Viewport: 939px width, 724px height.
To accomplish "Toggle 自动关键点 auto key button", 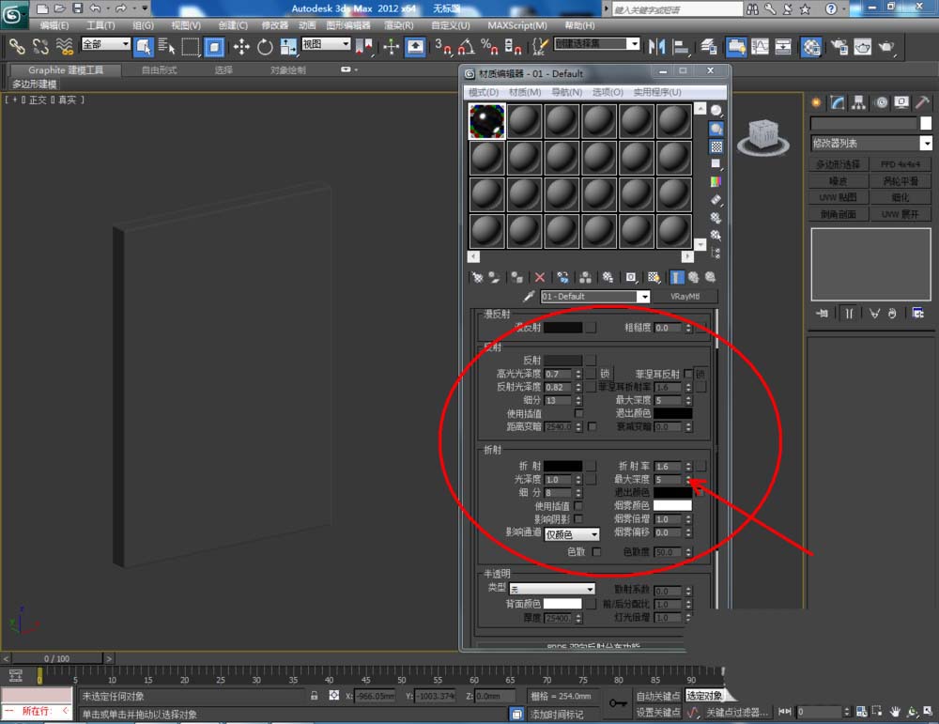I will tap(657, 695).
